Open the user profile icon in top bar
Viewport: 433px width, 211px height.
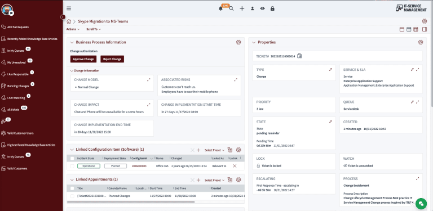click(x=253, y=8)
